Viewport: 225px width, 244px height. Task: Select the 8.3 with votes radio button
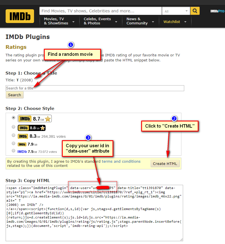[x=13, y=135]
